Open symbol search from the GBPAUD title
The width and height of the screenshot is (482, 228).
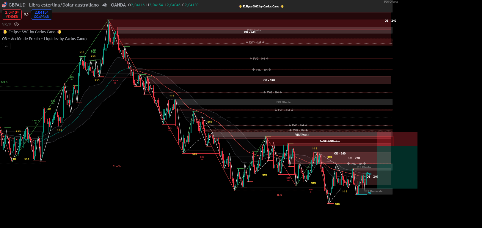17,5
